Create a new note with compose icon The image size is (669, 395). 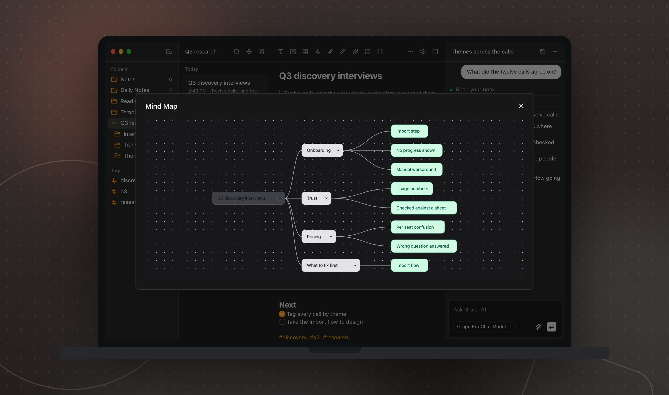point(261,52)
